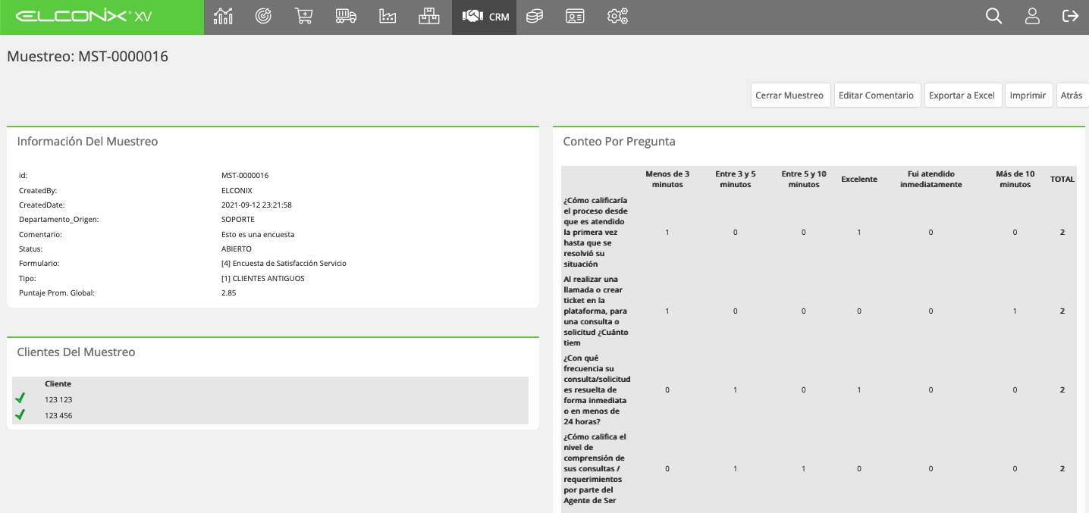Image resolution: width=1089 pixels, height=513 pixels.
Task: Click the question about frecuencia de consulta/solicitud
Action: (x=597, y=389)
